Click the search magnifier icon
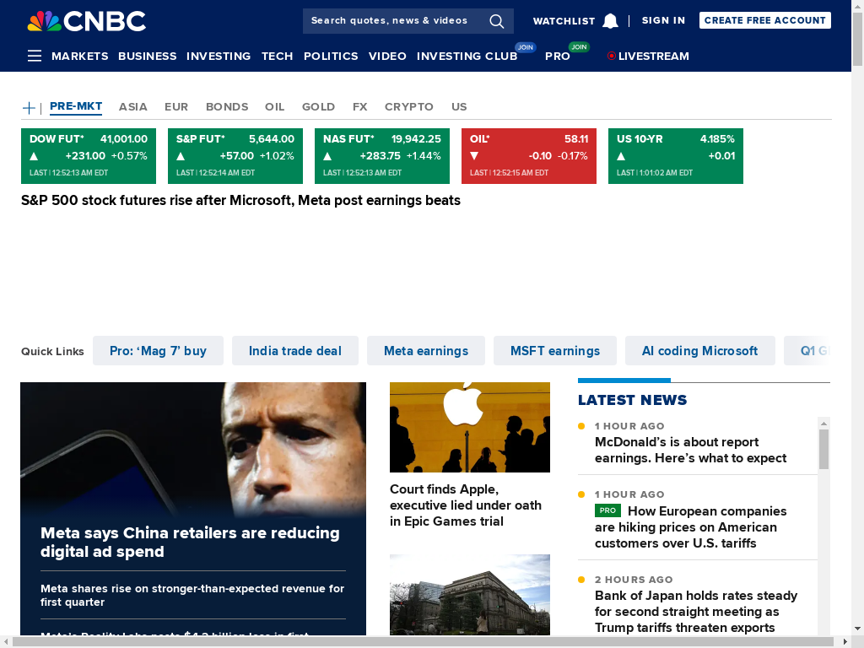 tap(496, 21)
